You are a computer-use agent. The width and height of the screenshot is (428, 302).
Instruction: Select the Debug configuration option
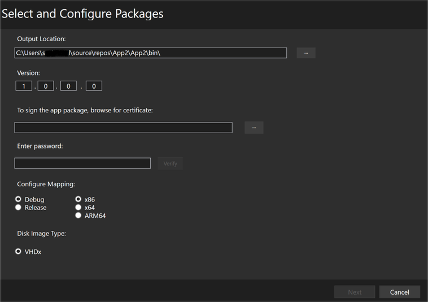click(x=19, y=199)
